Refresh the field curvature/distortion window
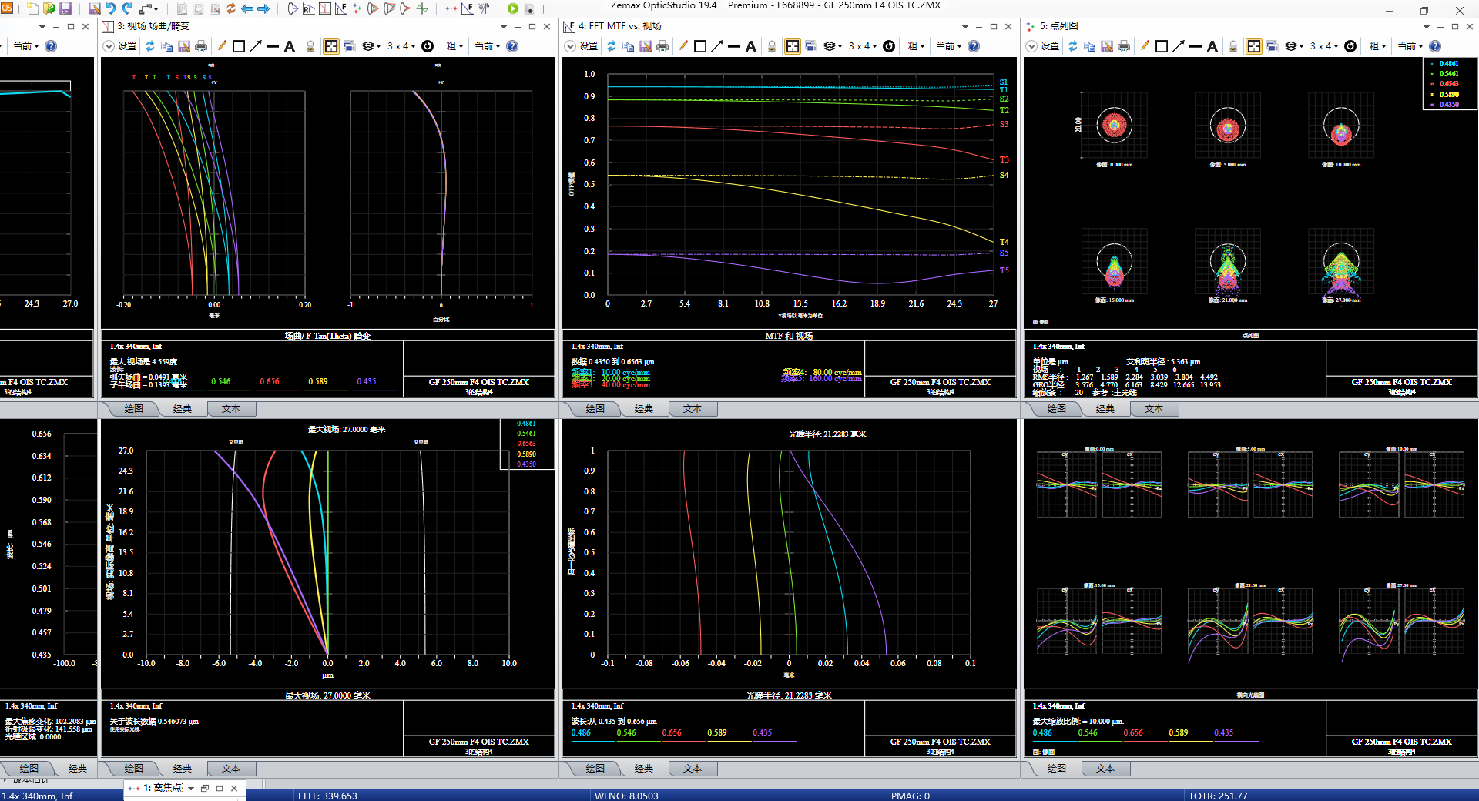The width and height of the screenshot is (1479, 801). pos(149,46)
